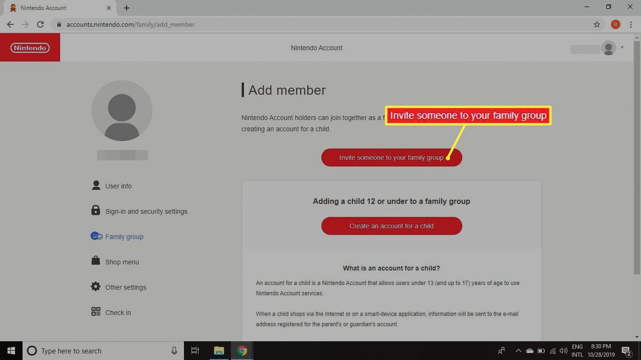Reload the page with the refresh icon
Viewport: 641px width, 360px height.
pyautogui.click(x=40, y=24)
